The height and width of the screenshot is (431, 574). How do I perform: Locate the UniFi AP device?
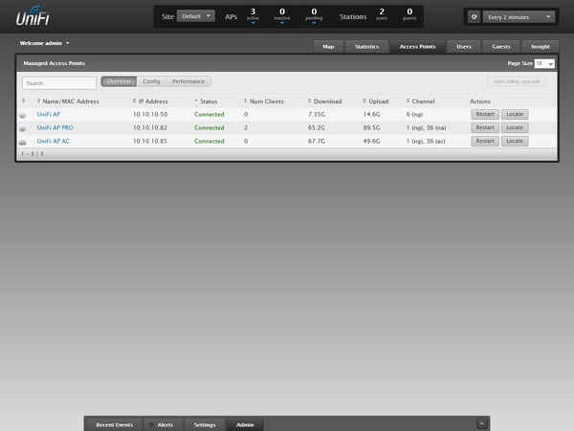[x=515, y=114]
